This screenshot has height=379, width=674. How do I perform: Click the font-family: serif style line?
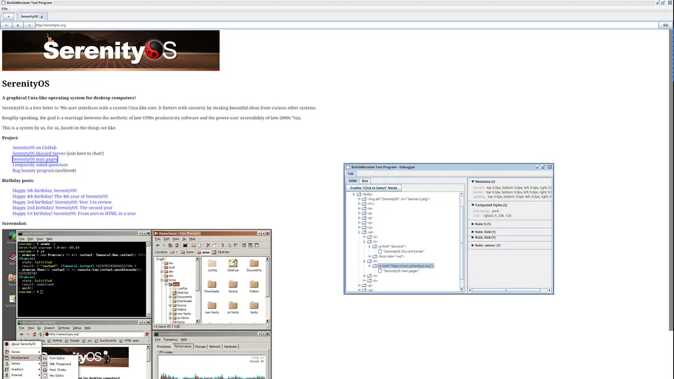(486, 211)
